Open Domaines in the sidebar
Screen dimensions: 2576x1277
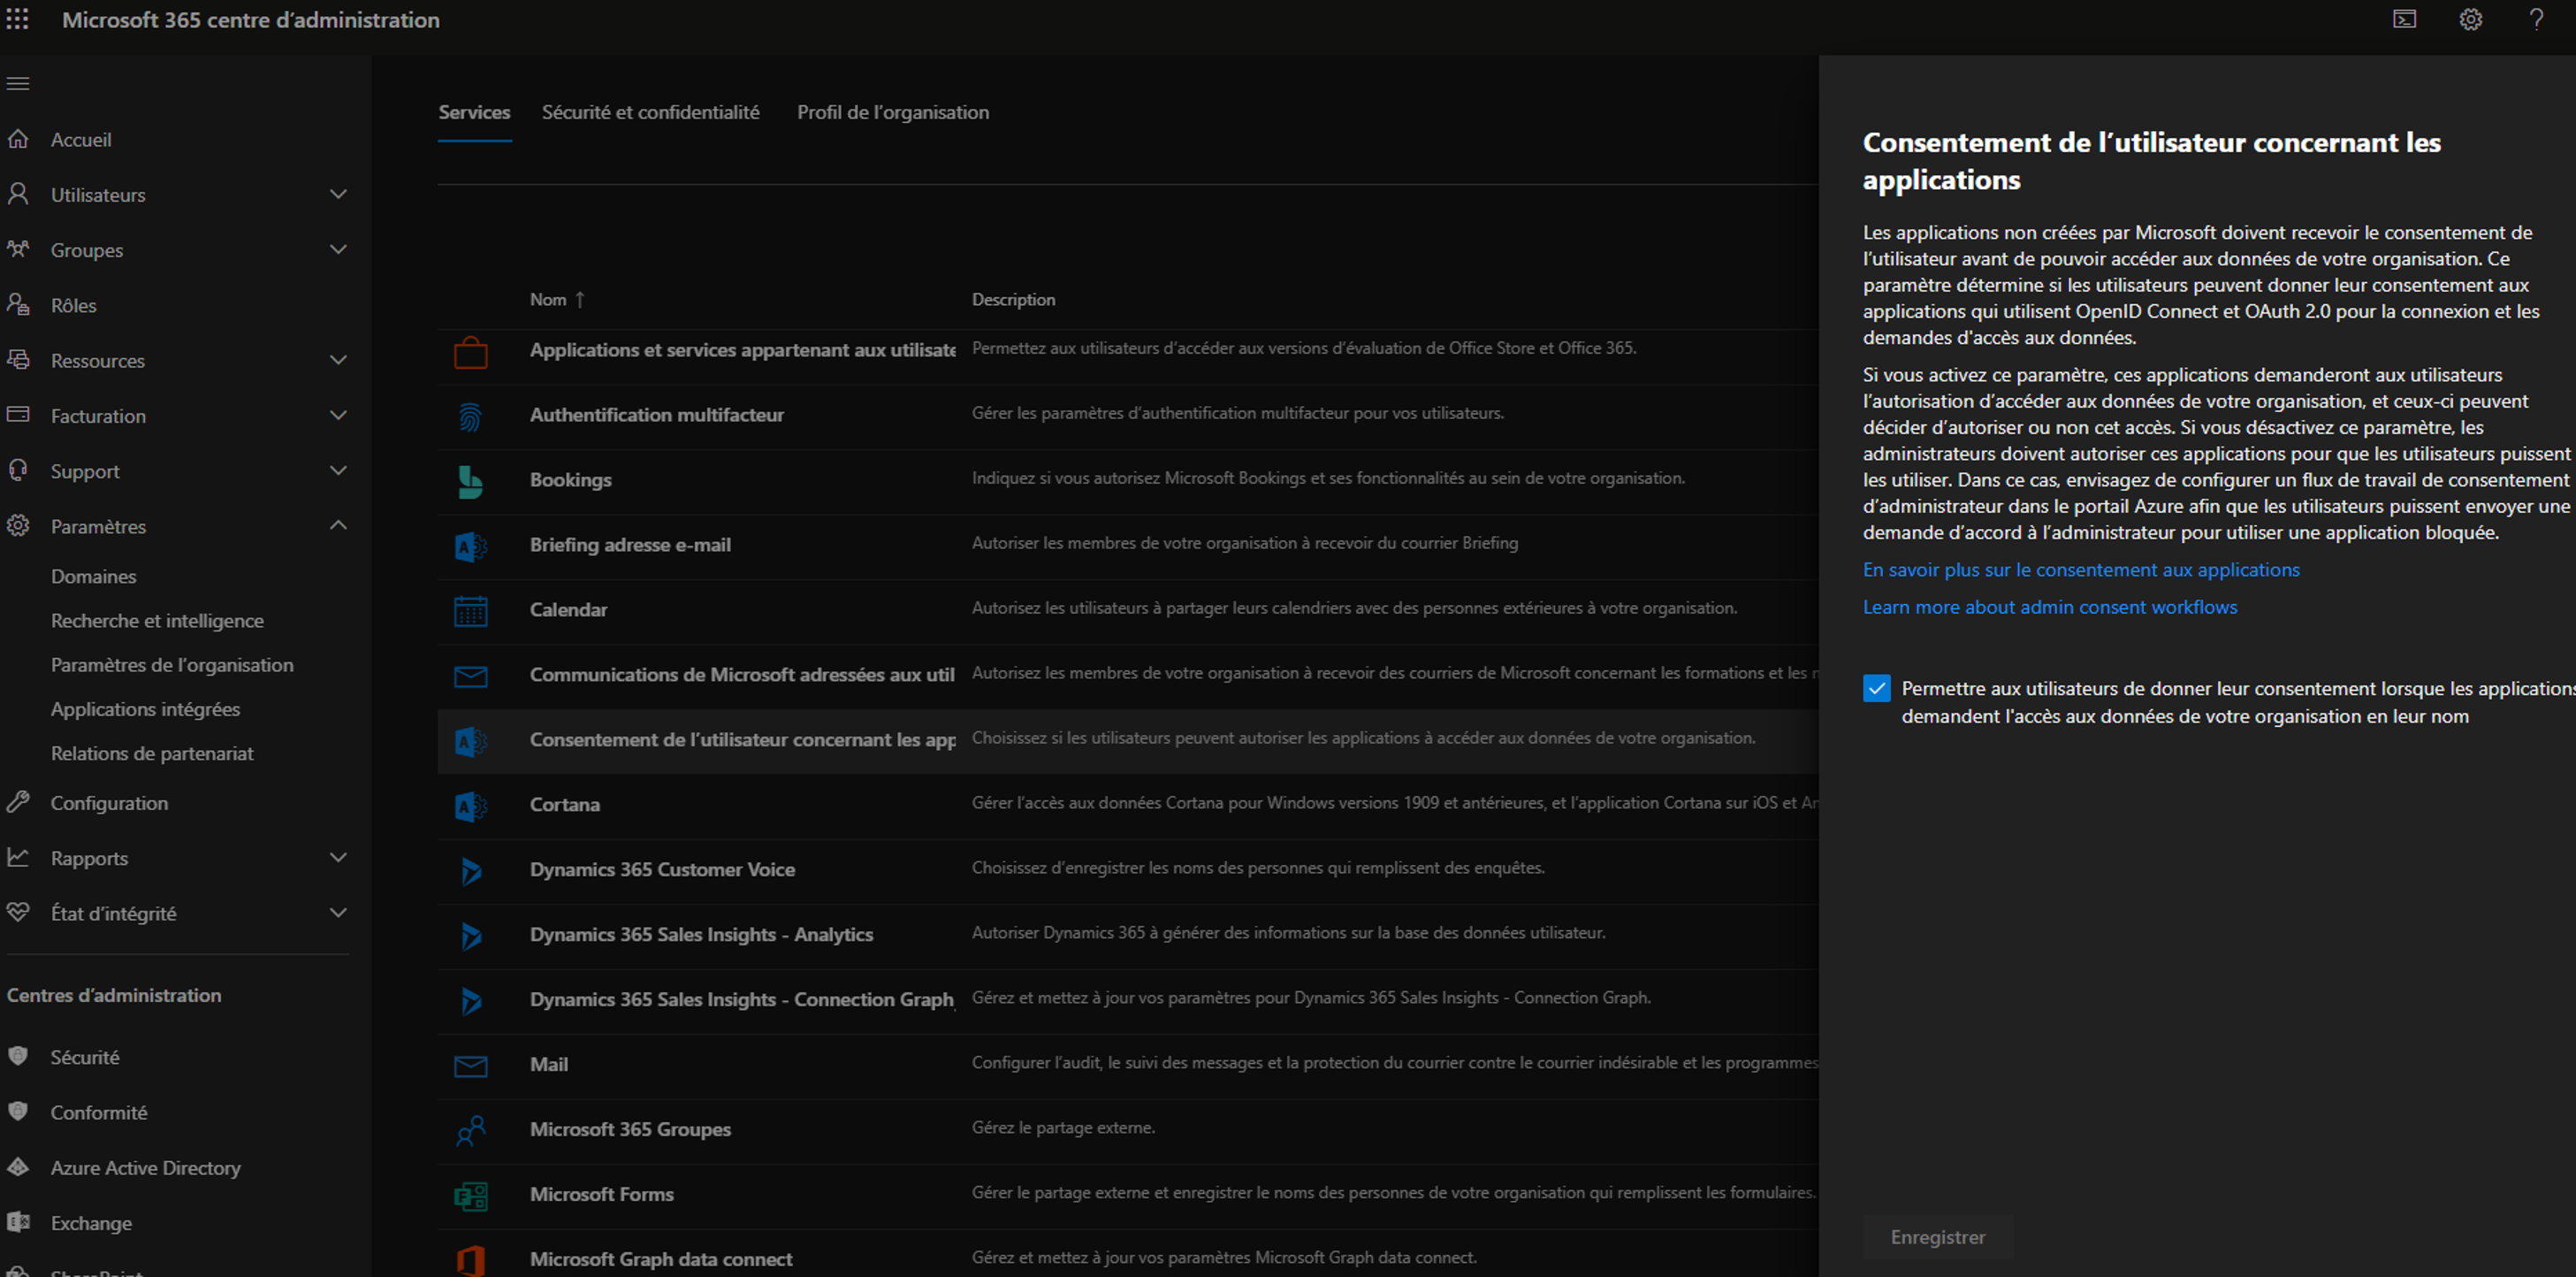(94, 576)
